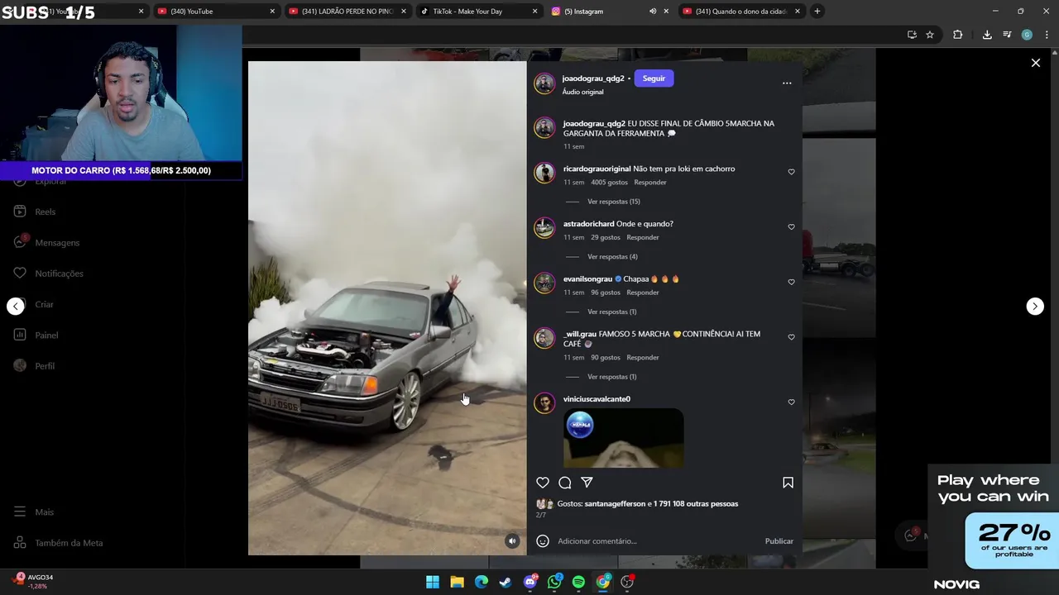Switch to (340) YouTube tab
Image resolution: width=1059 pixels, height=595 pixels.
pyautogui.click(x=215, y=12)
